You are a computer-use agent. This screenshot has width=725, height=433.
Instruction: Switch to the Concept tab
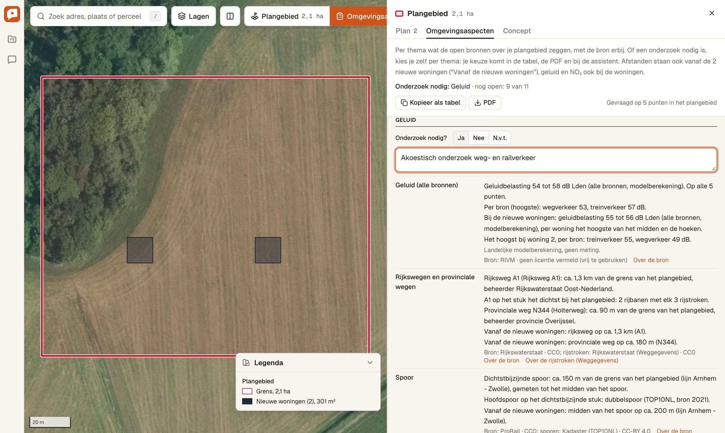(x=517, y=31)
